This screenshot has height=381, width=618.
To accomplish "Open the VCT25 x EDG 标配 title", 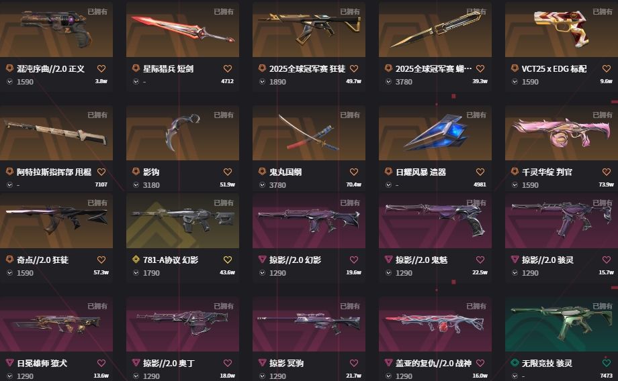I will tap(554, 68).
